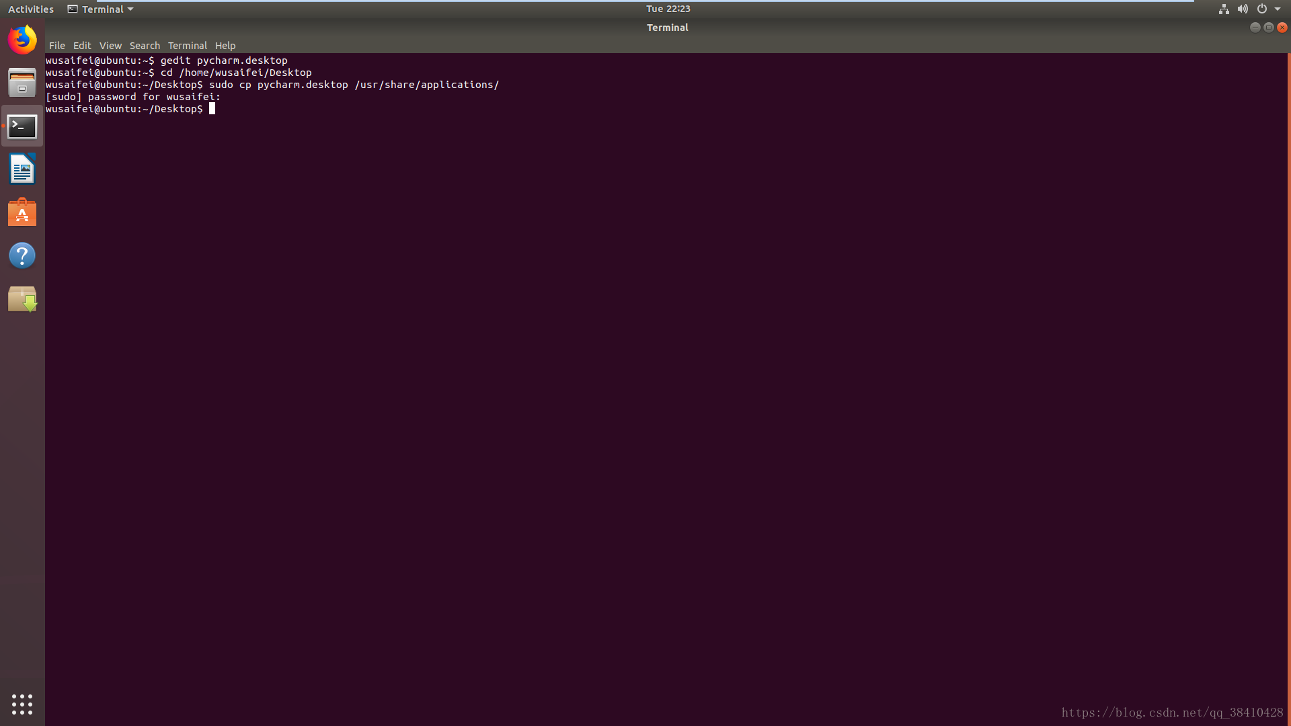1291x726 pixels.
Task: Open Firefox from the dock
Action: pyautogui.click(x=22, y=40)
